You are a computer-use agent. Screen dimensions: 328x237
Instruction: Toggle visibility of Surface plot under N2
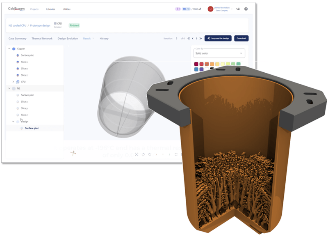click(18, 94)
